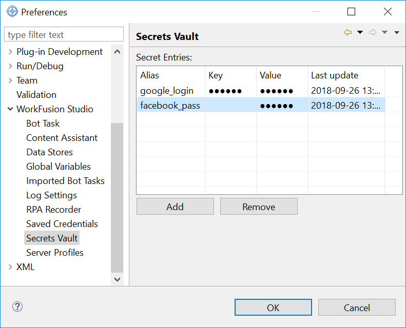Expand the Team tree node
The image size is (406, 328).
[10, 80]
